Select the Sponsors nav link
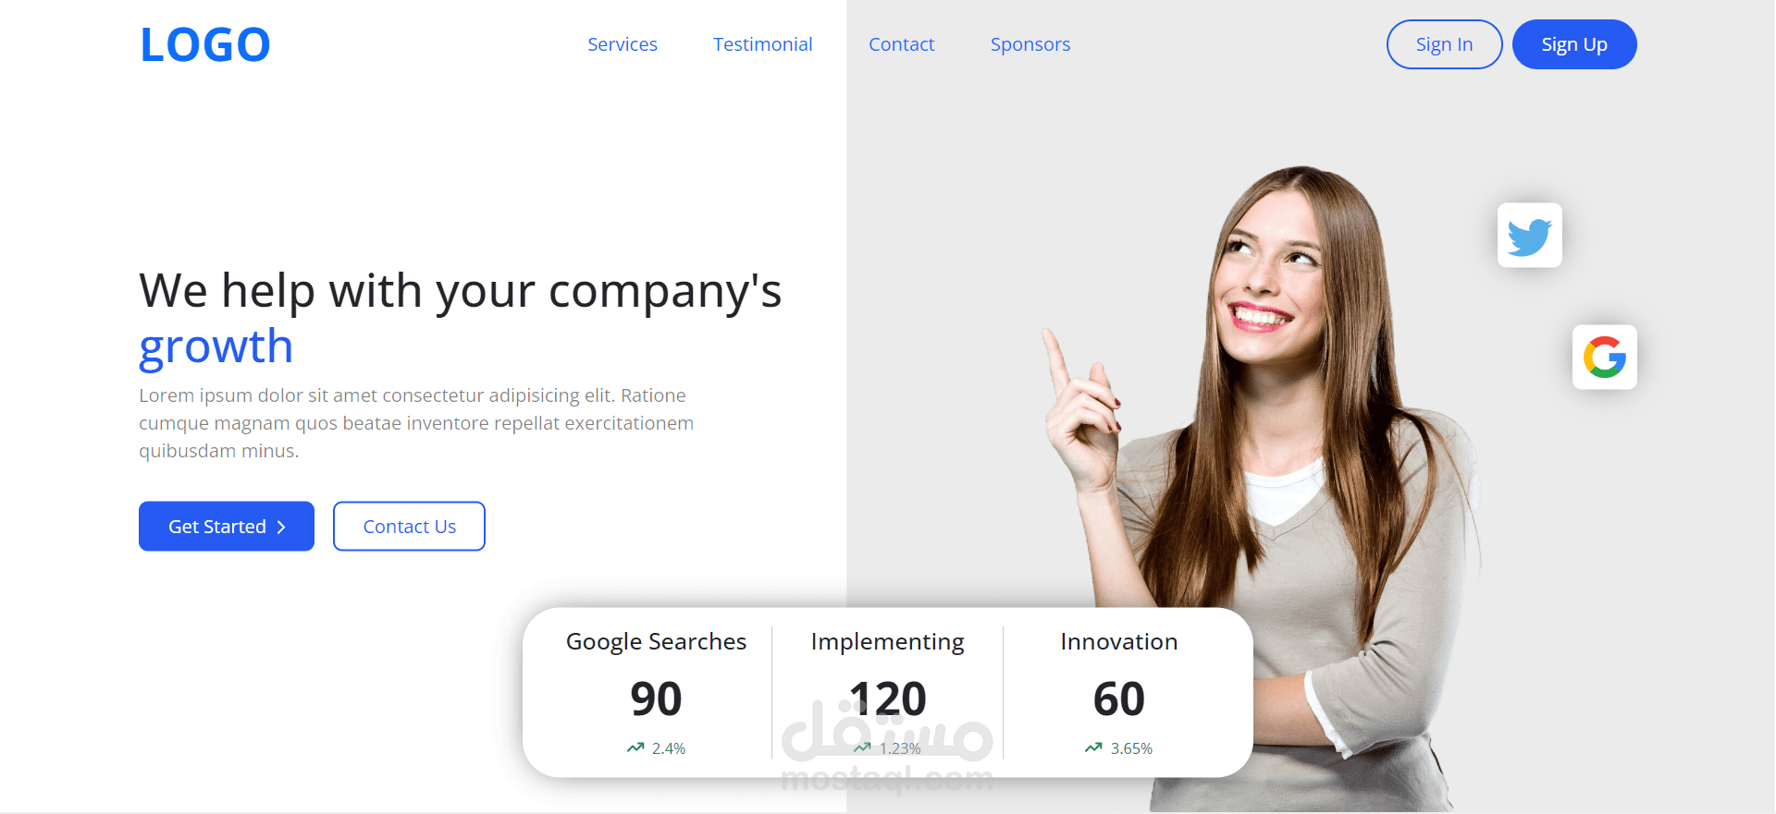 coord(1030,44)
